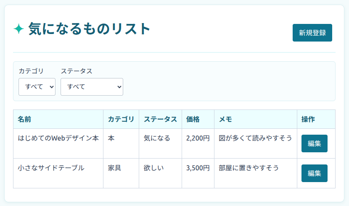Edit the はじめてのWebデザイン本 row
Viewport: 349px width, 206px height.
point(314,143)
